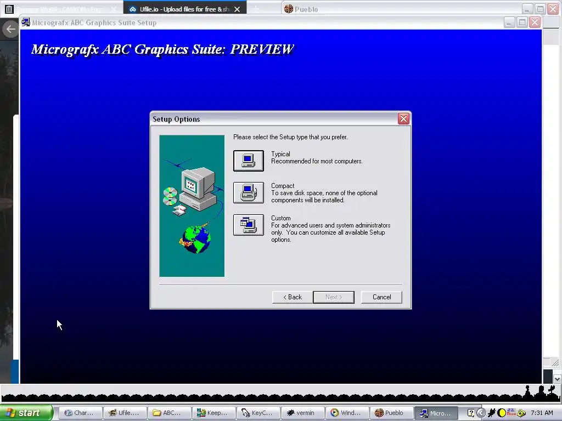562x421 pixels.
Task: Click the browser back arrow button
Action: (11, 30)
